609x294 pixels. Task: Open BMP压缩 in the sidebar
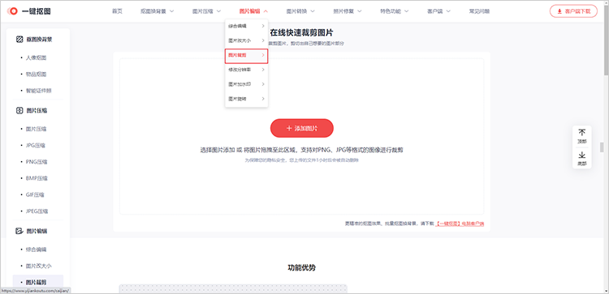[37, 178]
